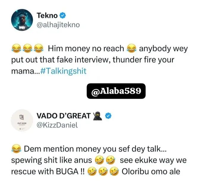Click the 'rescue with BUGA !!' text
202x191 pixels.
(x=48, y=171)
